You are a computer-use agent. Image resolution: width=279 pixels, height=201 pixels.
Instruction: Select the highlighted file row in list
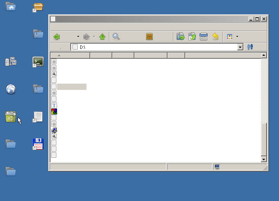pos(71,87)
